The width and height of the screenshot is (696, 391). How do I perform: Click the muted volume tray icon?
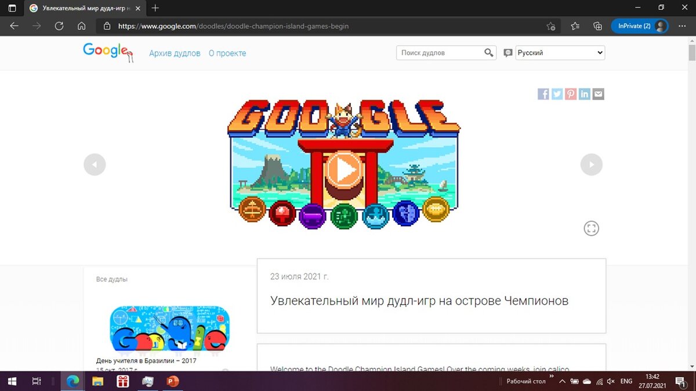click(611, 381)
